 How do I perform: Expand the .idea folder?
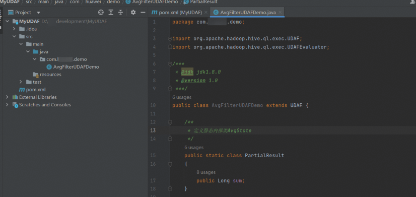(x=14, y=29)
